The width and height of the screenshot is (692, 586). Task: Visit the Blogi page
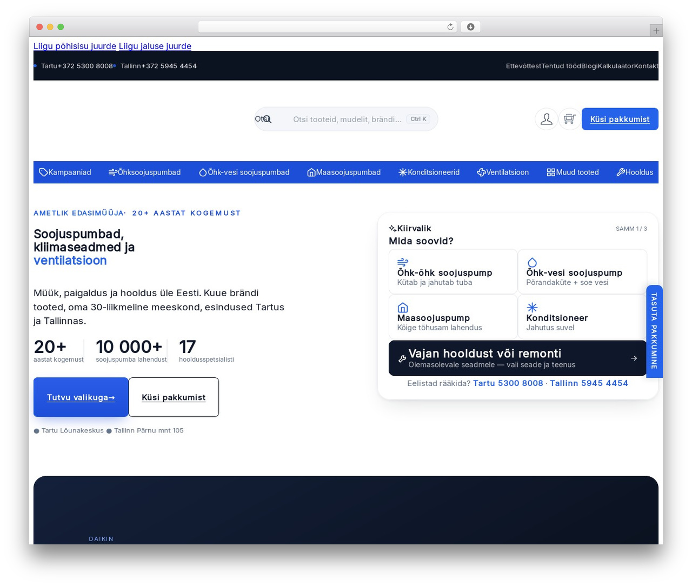pyautogui.click(x=589, y=66)
